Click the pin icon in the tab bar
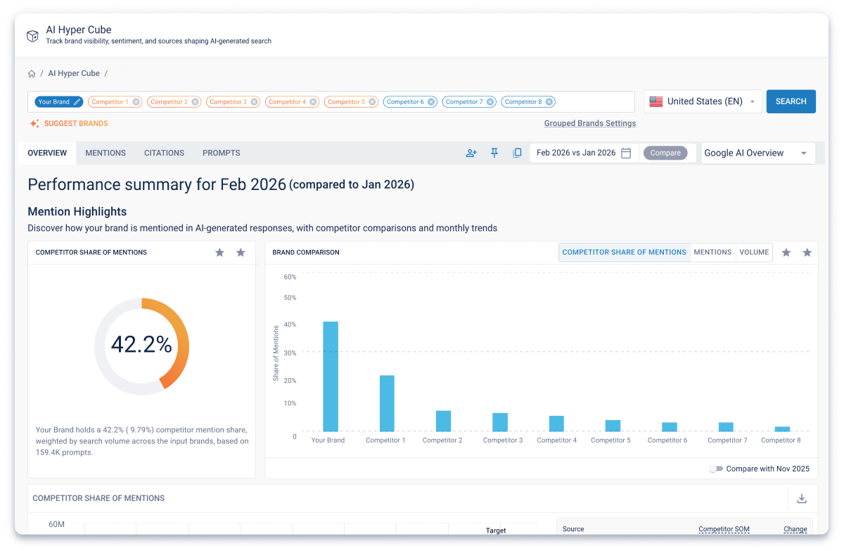 click(x=494, y=153)
